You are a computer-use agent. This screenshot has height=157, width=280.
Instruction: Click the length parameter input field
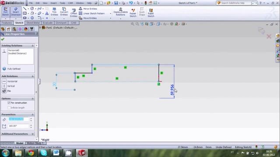pos(18,119)
